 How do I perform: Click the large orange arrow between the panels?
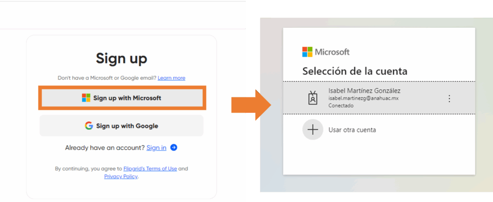249,105
